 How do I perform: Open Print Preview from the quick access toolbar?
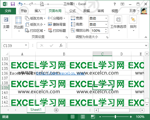pos(42,4)
